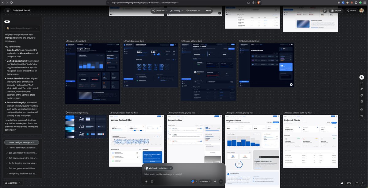368x188 pixels.
Task: Click the plus attach icon in prompt box
Action: click(146, 182)
